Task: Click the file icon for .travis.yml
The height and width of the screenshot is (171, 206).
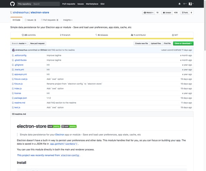Action: (x=13, y=70)
